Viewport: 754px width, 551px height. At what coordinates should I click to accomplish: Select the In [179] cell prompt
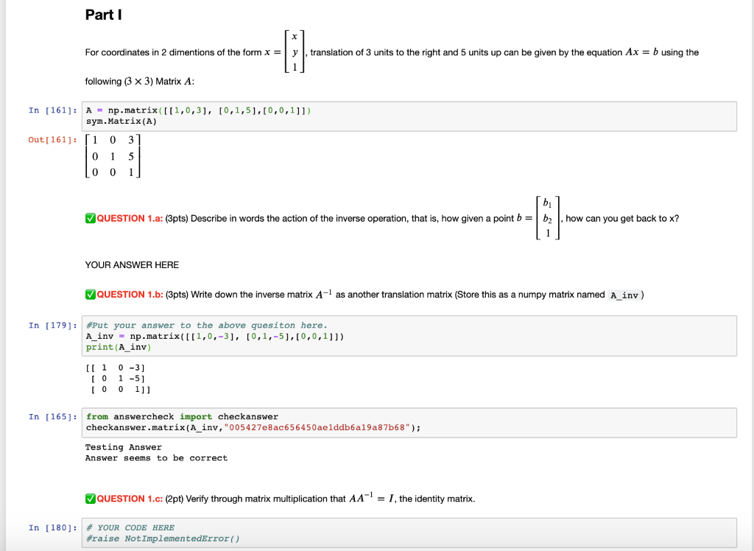coord(52,325)
